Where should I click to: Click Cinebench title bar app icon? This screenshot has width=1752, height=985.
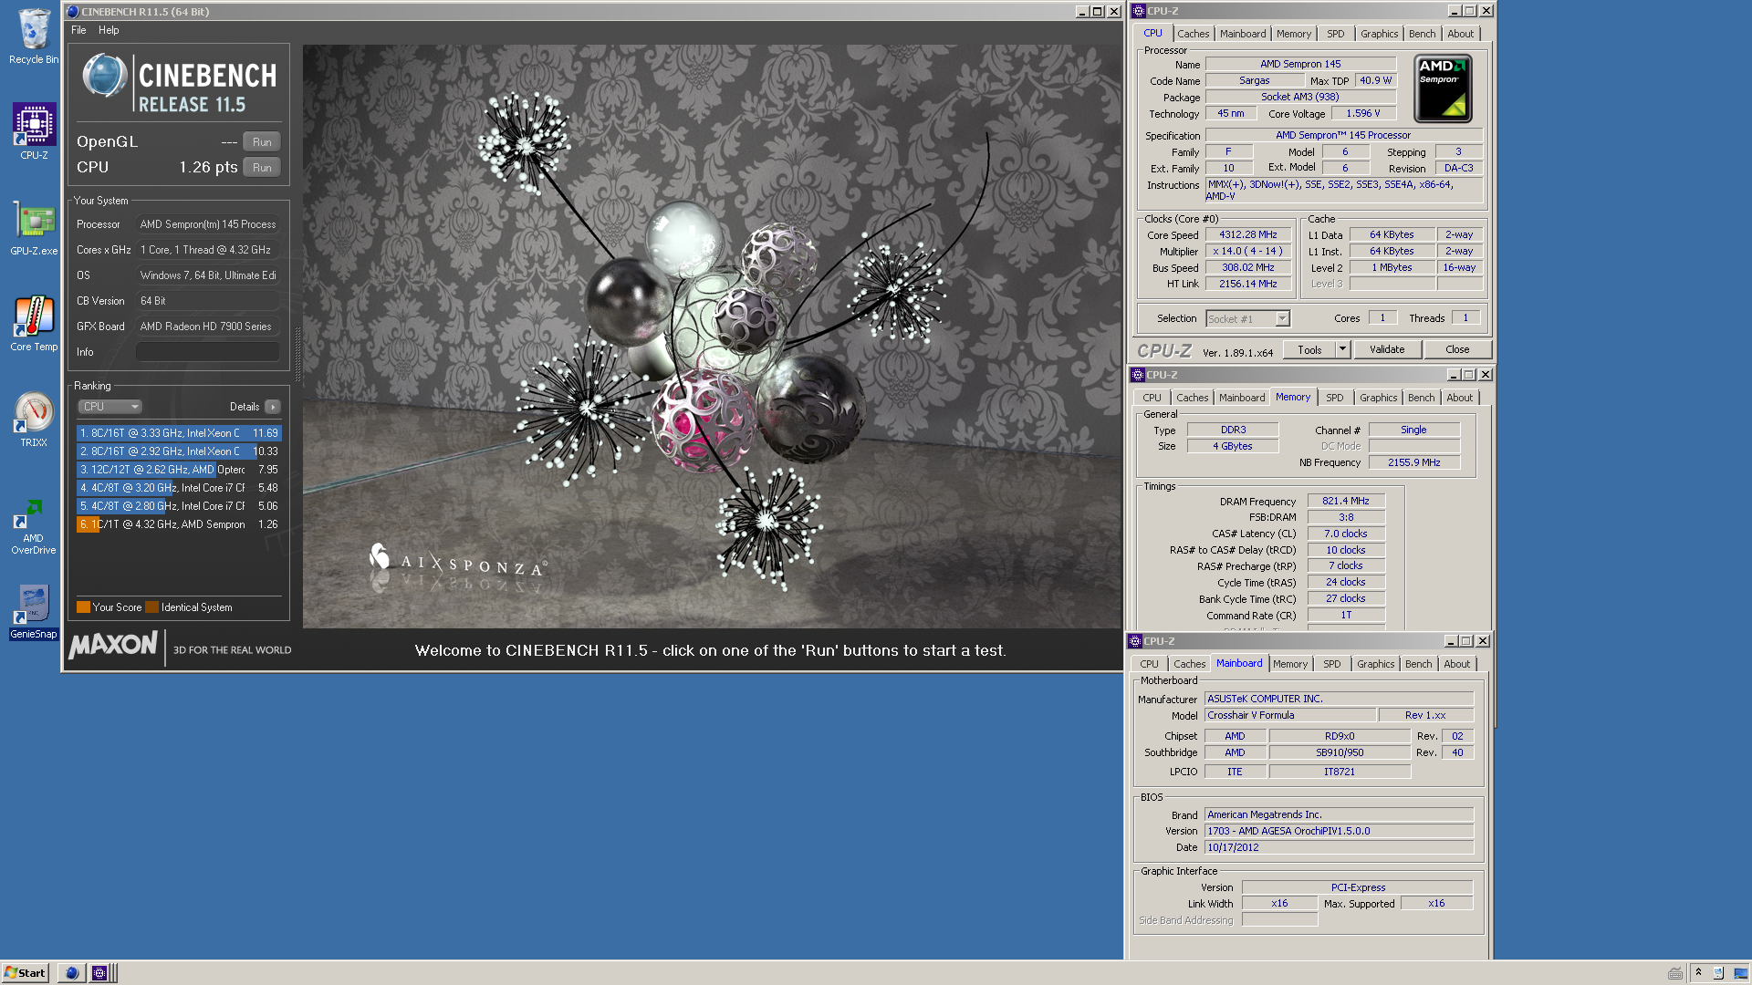[73, 12]
